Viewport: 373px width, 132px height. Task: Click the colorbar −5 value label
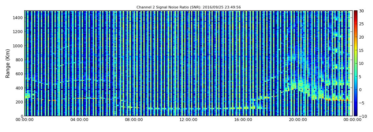(362, 103)
